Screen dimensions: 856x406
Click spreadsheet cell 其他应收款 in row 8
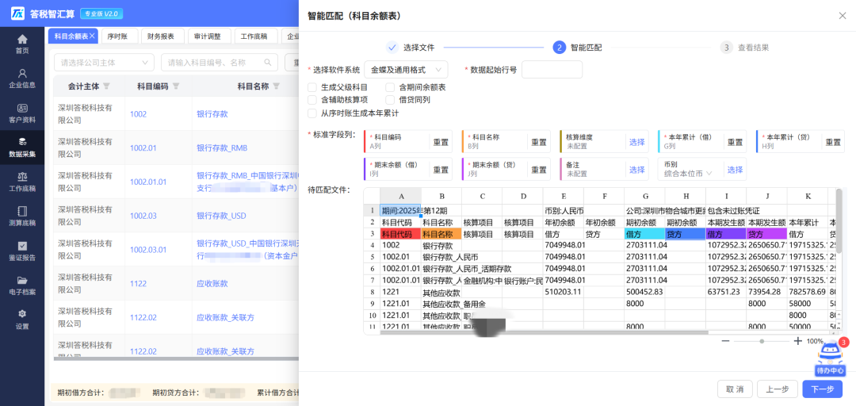441,291
